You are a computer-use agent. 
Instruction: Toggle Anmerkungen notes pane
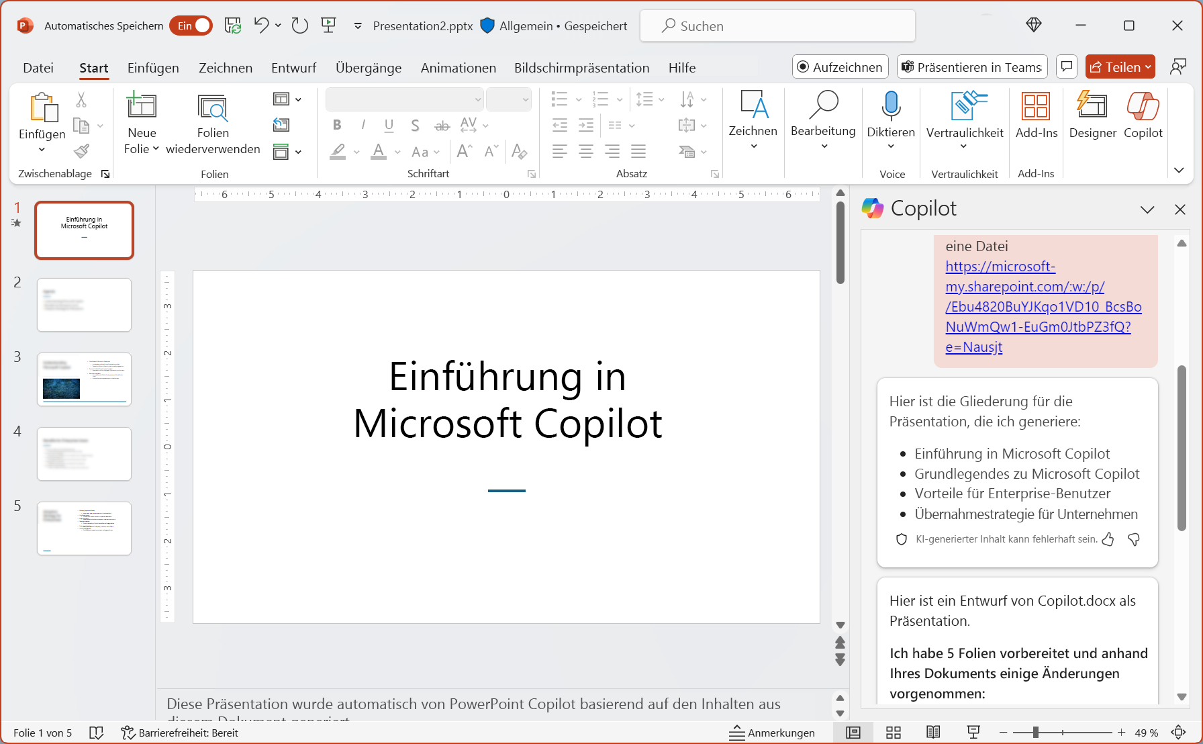pos(772,733)
